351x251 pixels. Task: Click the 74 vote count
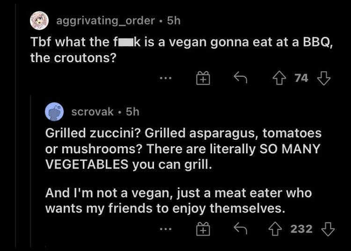pyautogui.click(x=301, y=78)
